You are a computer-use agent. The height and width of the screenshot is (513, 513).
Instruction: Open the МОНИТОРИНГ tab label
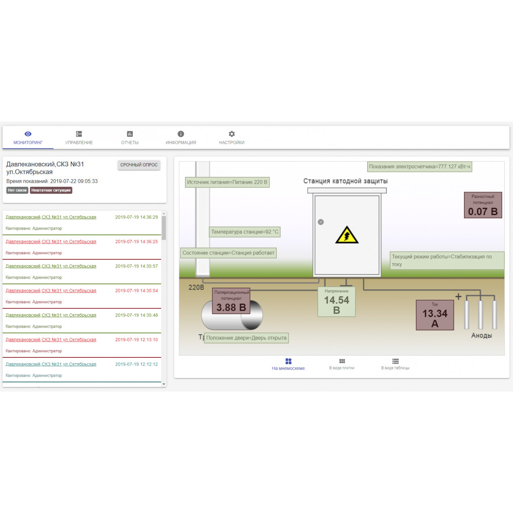[28, 143]
